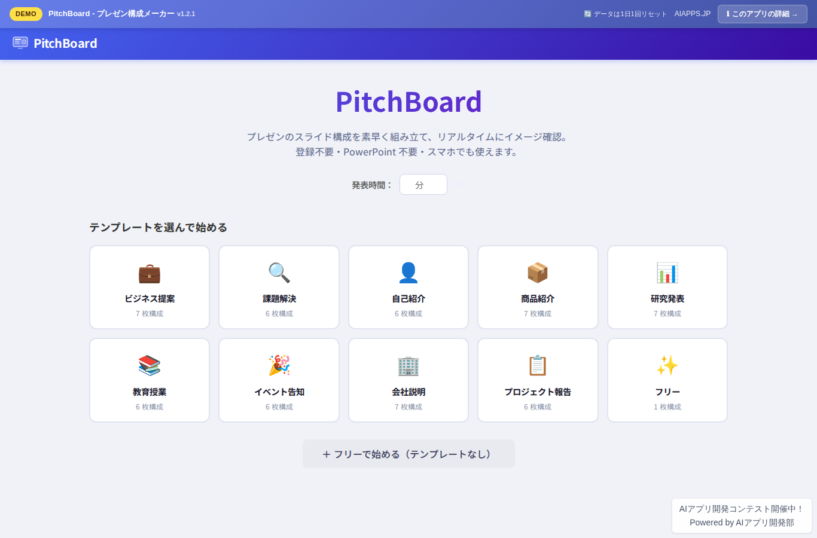Click the PitchBoard presentation logo icon
Screen dimensions: 817x538
20,43
